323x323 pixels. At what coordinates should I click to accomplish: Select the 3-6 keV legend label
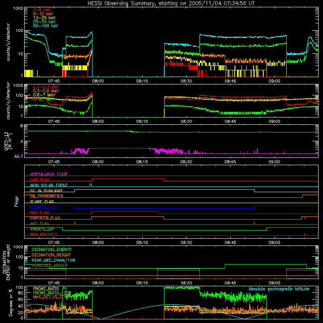42,10
